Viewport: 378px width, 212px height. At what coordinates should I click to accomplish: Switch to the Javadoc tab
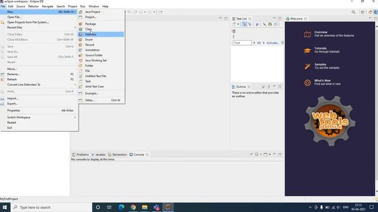(98, 154)
